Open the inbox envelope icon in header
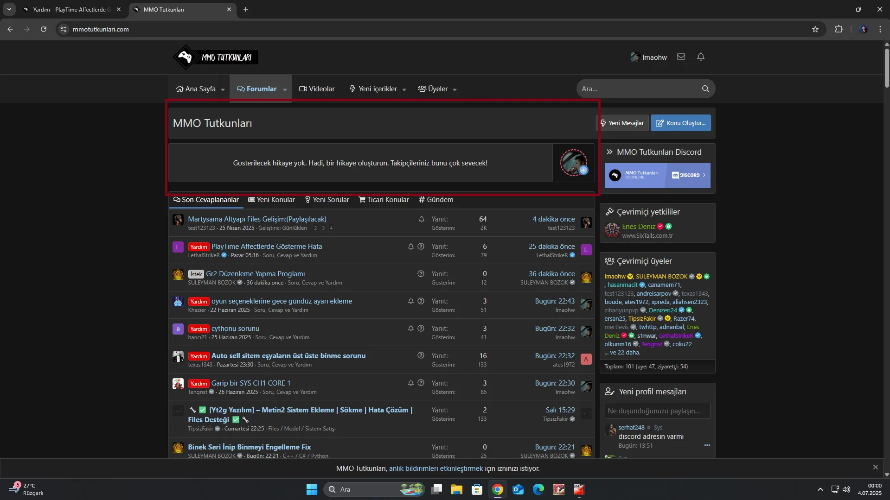Image resolution: width=890 pixels, height=500 pixels. point(681,57)
